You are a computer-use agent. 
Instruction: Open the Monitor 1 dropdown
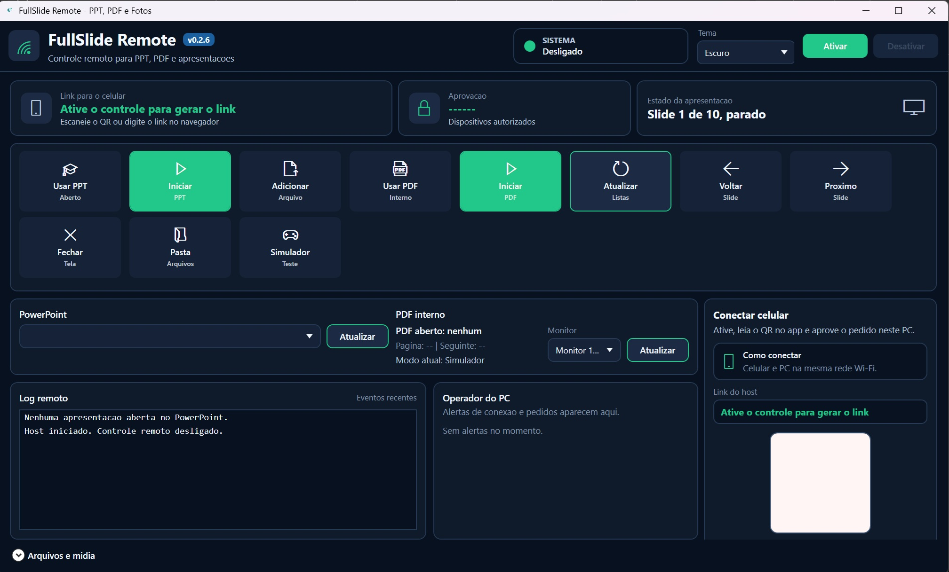584,350
